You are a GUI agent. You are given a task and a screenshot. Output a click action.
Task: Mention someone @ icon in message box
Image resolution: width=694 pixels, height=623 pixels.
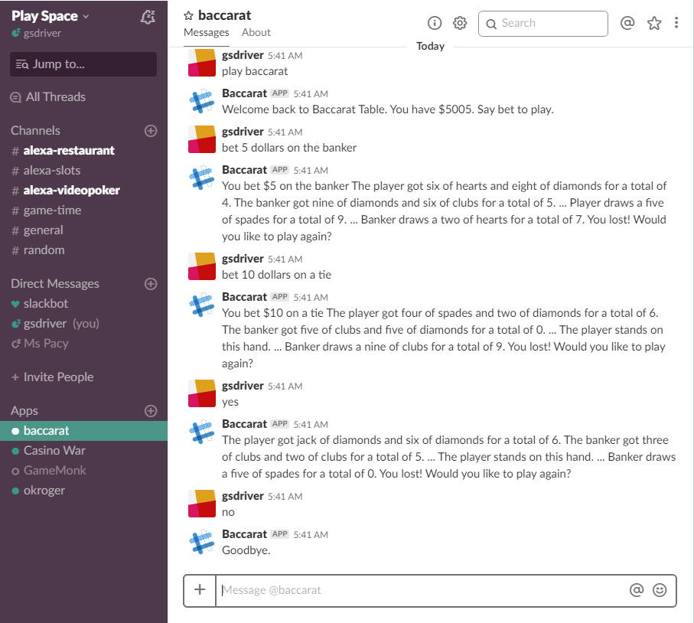coord(637,590)
